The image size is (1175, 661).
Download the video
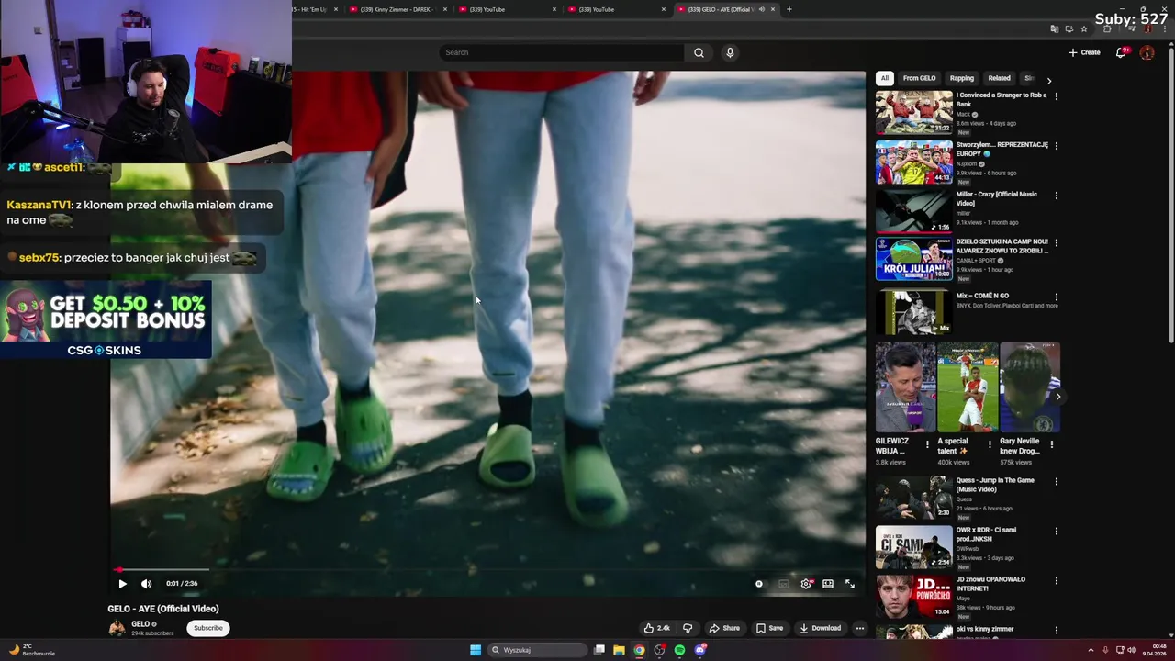(x=820, y=628)
